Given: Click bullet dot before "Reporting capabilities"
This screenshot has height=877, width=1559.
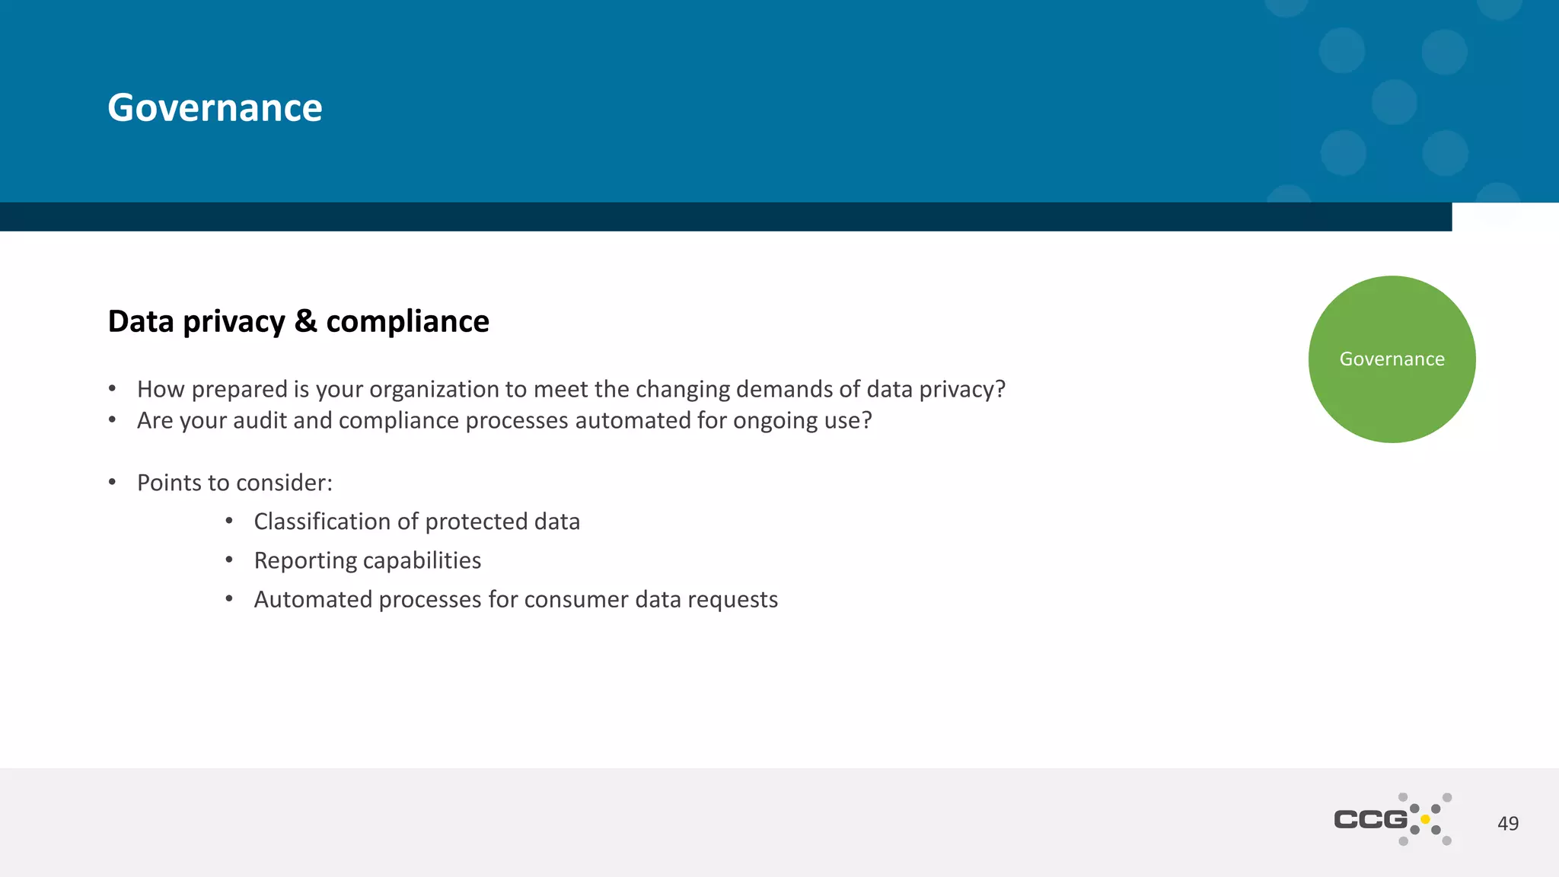Looking at the screenshot, I should pyautogui.click(x=229, y=560).
